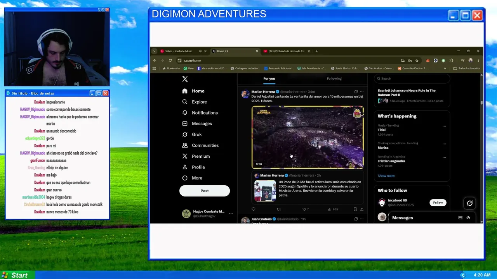Open browser extensions puzzle icon
The height and width of the screenshot is (279, 497).
(451, 60)
